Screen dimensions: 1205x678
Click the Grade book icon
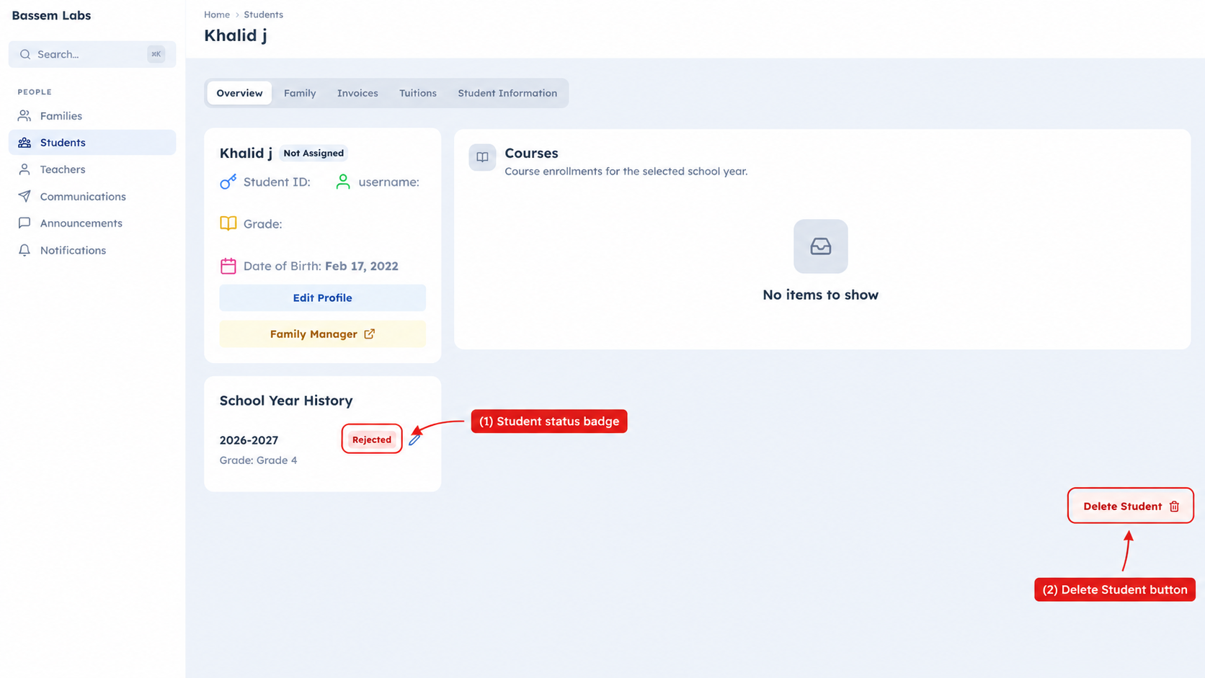tap(228, 223)
